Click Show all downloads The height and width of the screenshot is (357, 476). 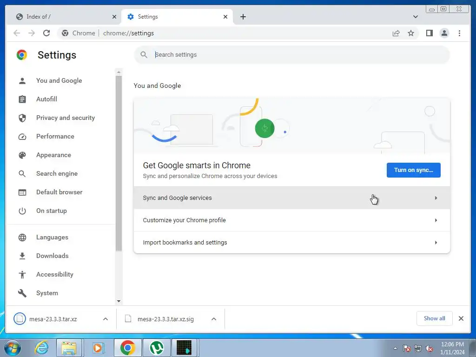(x=435, y=318)
